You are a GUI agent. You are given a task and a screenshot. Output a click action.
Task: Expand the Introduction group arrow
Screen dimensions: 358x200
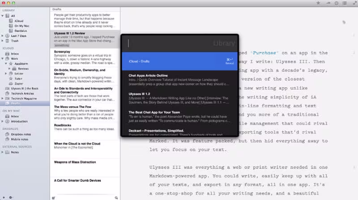coord(3,121)
